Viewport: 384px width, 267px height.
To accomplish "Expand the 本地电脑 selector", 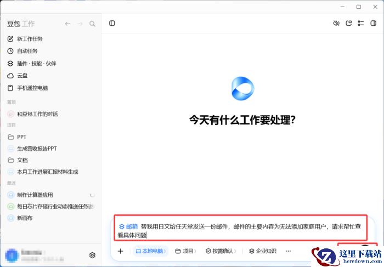I will tap(151, 251).
